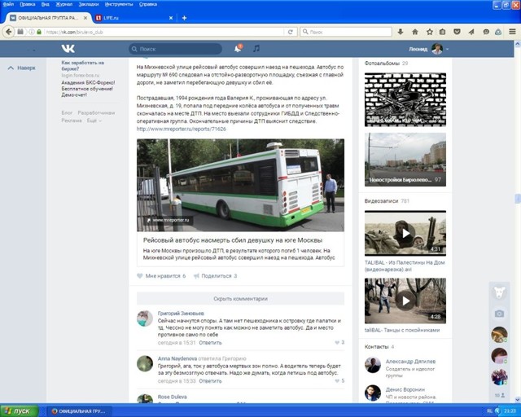
Task: Open the Журнал menu
Action: pos(63,4)
